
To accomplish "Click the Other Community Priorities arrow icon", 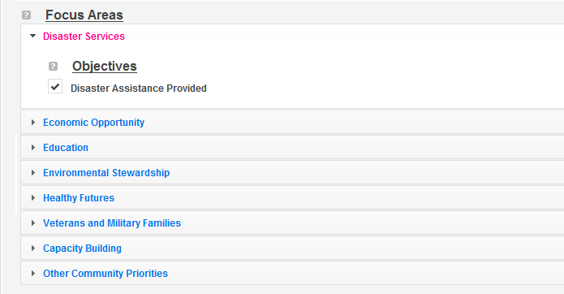I will point(33,274).
